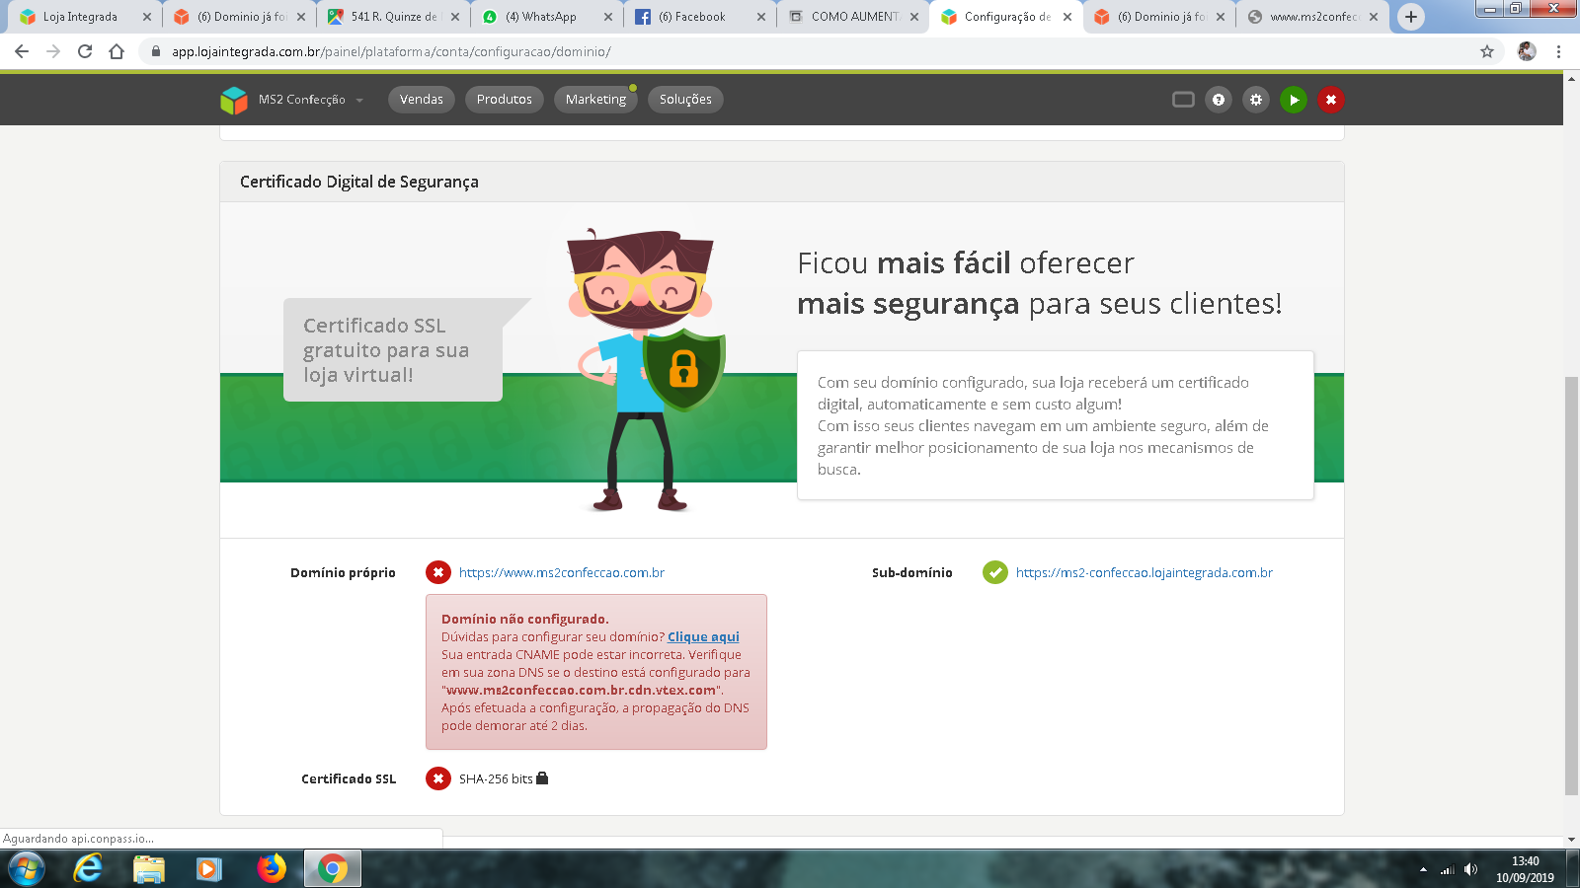Close the Facebook browser tab
Viewport: 1580px width, 888px height.
[x=761, y=17]
